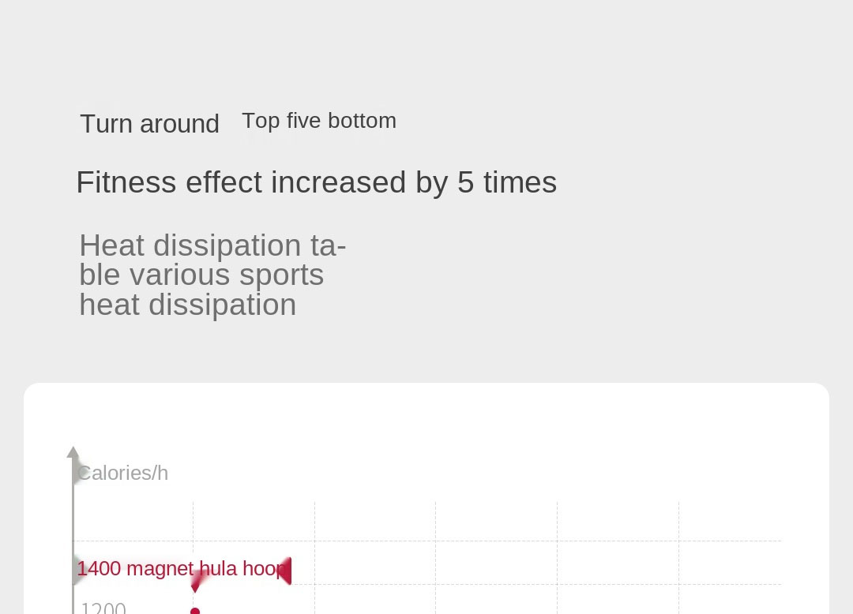Click the 'Turn around' text
Screen dimensions: 853x614
coord(149,124)
